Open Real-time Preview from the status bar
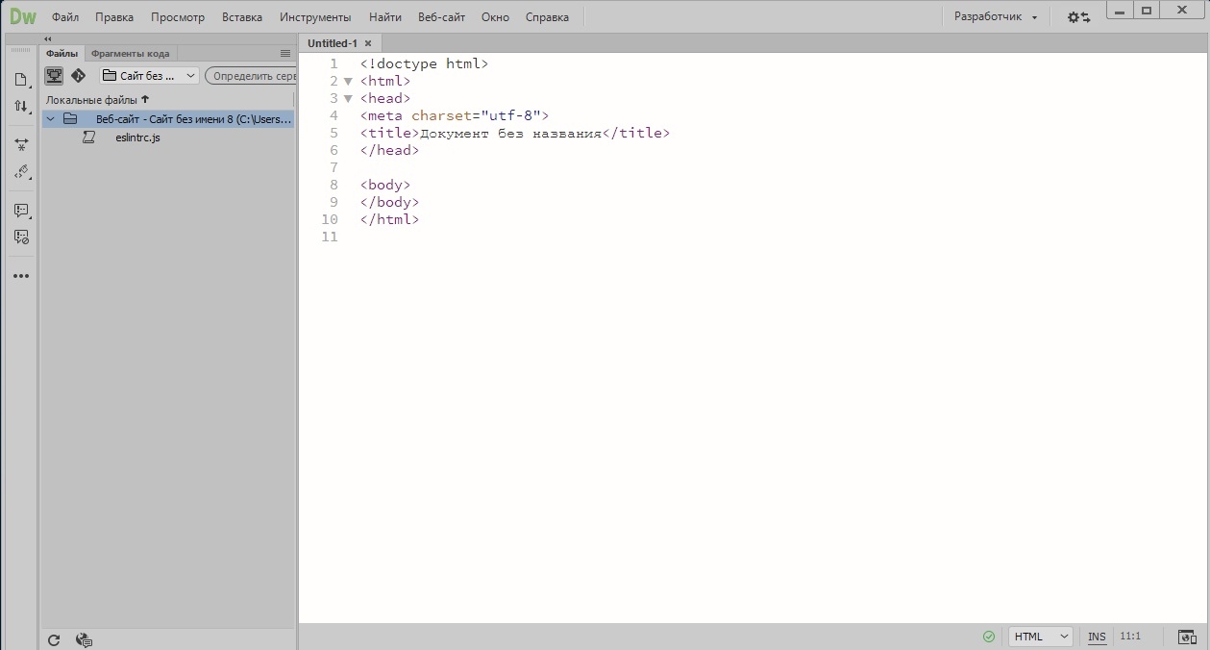The width and height of the screenshot is (1210, 650). pos(1189,637)
